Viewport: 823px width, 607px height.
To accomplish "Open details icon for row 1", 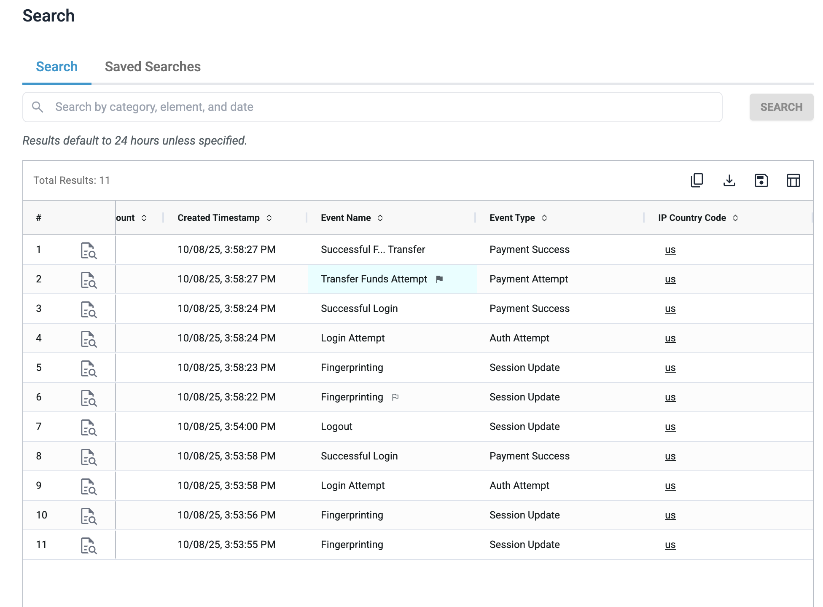I will [89, 250].
